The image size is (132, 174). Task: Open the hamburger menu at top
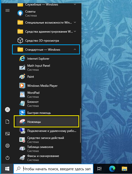[x=8, y=11]
